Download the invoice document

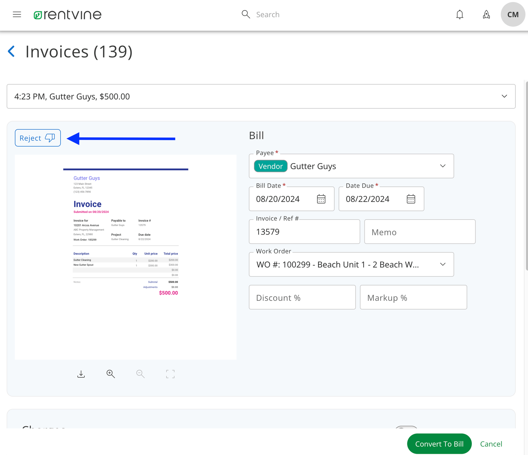tap(81, 374)
